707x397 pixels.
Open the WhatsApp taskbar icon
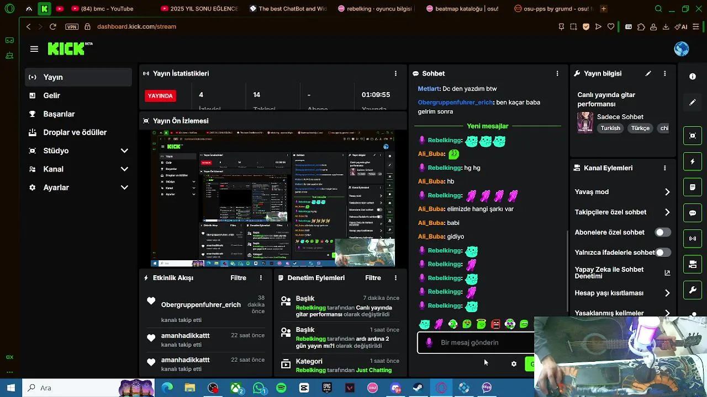259,388
